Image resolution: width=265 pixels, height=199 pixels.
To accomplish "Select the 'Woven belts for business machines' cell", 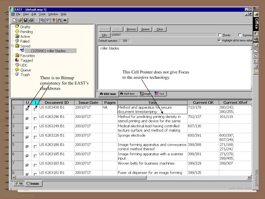I will [152, 165].
